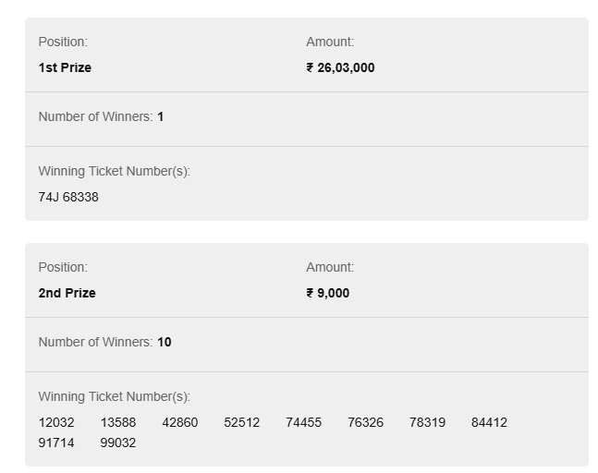Click ticket number 78319
The height and width of the screenshot is (473, 598).
click(x=427, y=422)
